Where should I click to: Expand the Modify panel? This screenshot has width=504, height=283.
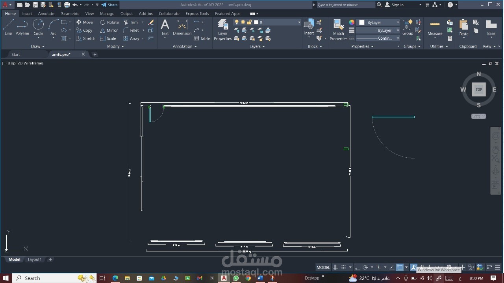point(115,46)
